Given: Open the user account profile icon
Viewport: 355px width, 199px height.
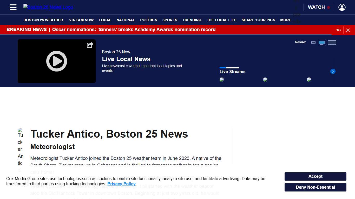Looking at the screenshot, I should tap(342, 7).
